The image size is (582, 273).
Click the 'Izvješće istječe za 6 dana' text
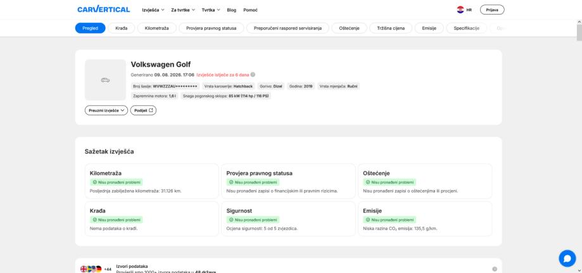click(223, 75)
